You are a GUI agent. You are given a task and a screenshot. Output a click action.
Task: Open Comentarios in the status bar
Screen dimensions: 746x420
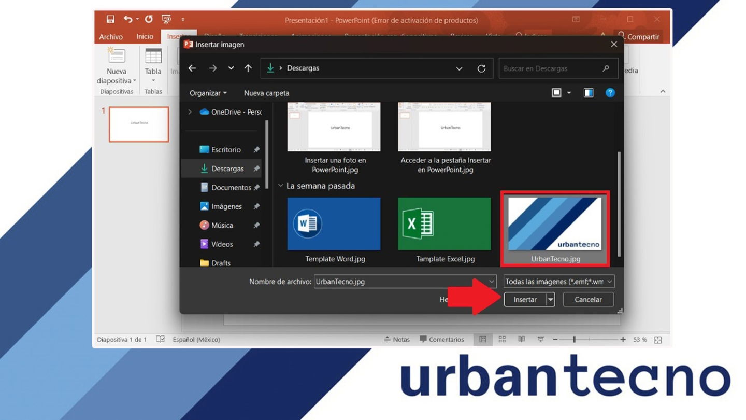[x=442, y=340]
